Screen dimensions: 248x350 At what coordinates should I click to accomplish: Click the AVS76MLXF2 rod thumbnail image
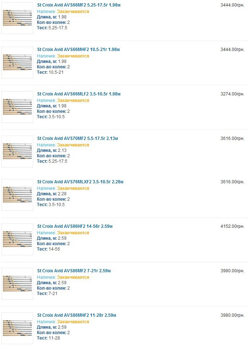click(x=17, y=195)
